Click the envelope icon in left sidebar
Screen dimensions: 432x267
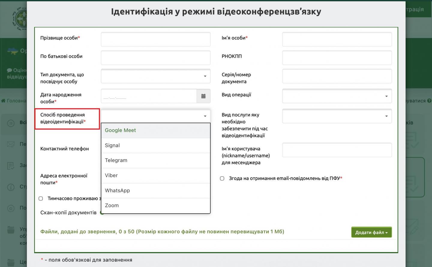click(x=11, y=144)
